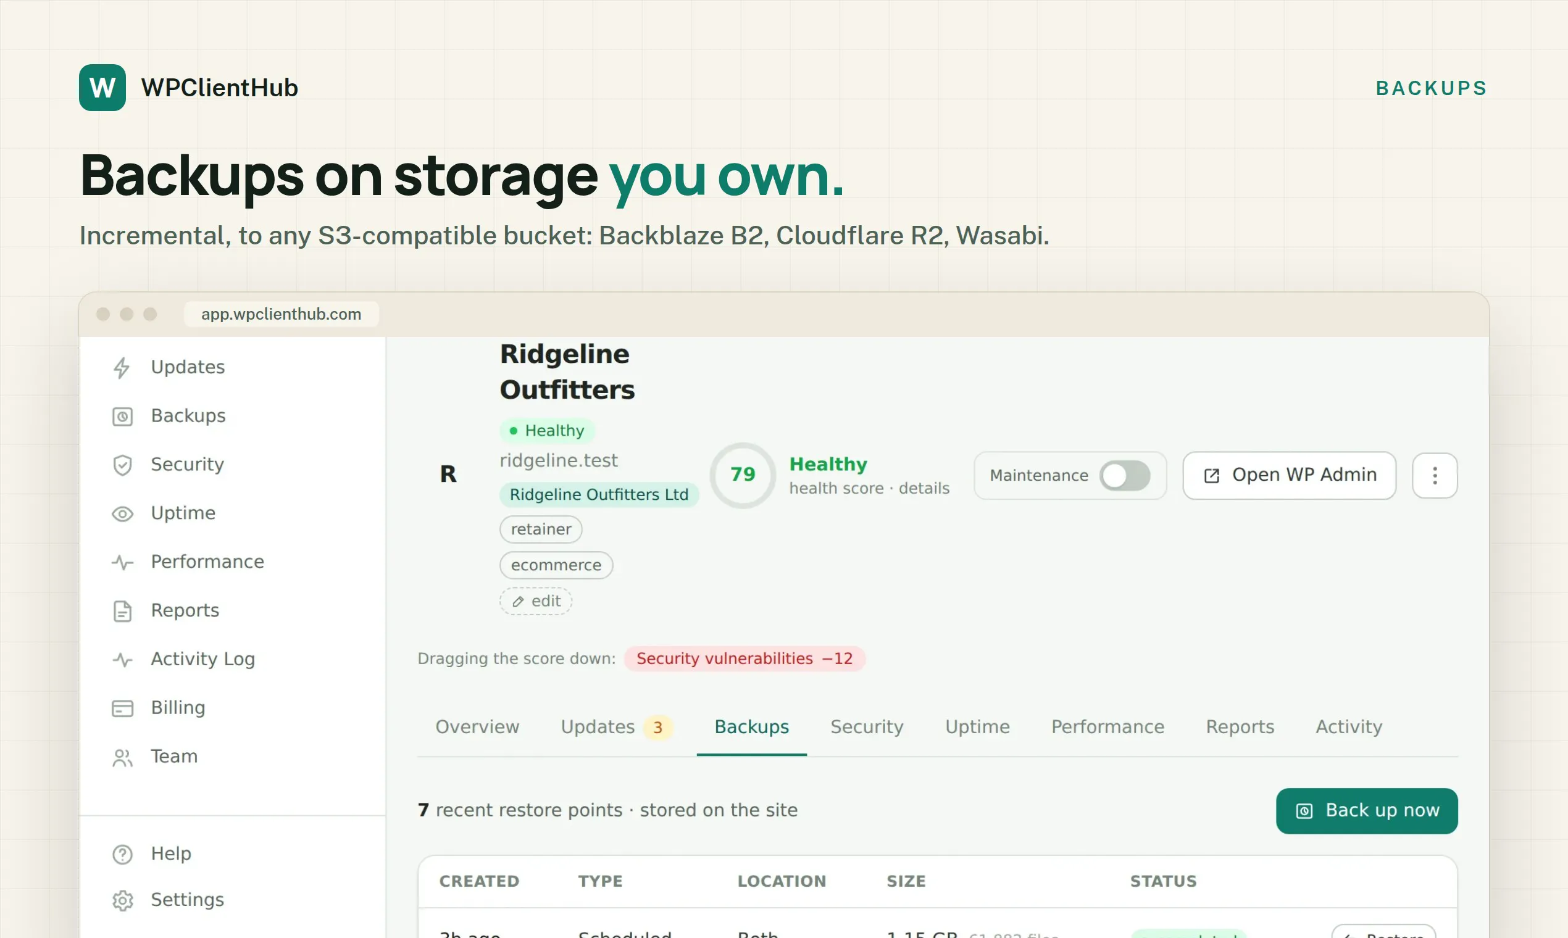Toggle the Maintenance mode switch
Screen dimensions: 1568x938
click(1124, 475)
